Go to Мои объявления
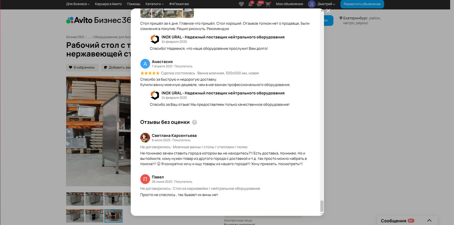 coord(289,4)
